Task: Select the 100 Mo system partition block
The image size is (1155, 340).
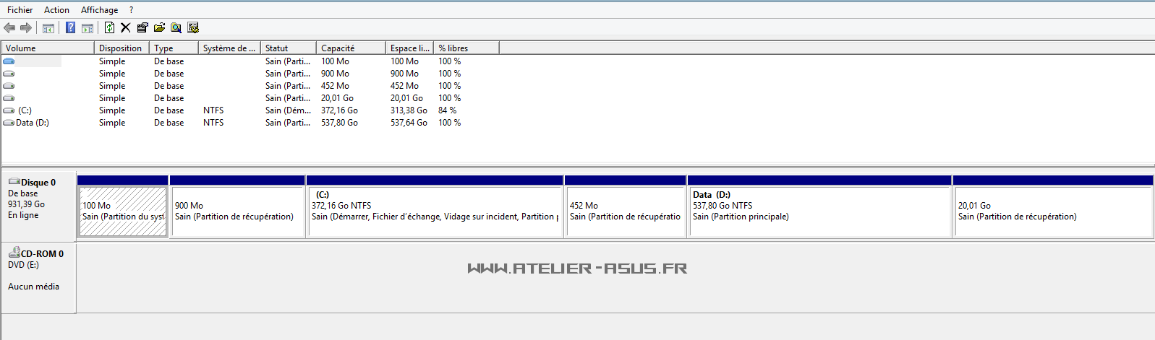Action: pos(122,211)
